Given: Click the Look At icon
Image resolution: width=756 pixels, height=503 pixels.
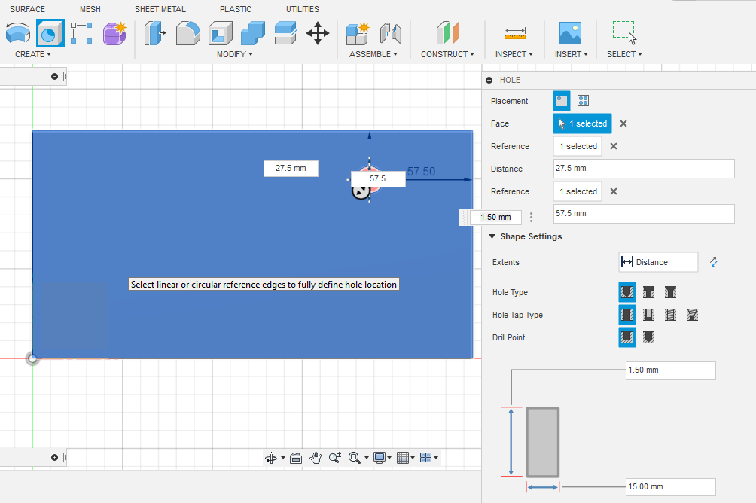Looking at the screenshot, I should coord(296,457).
